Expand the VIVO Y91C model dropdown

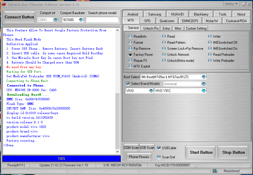204,91
